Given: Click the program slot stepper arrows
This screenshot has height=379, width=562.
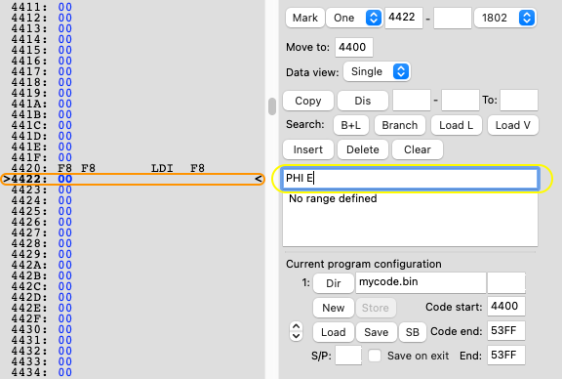Looking at the screenshot, I should click(x=296, y=331).
